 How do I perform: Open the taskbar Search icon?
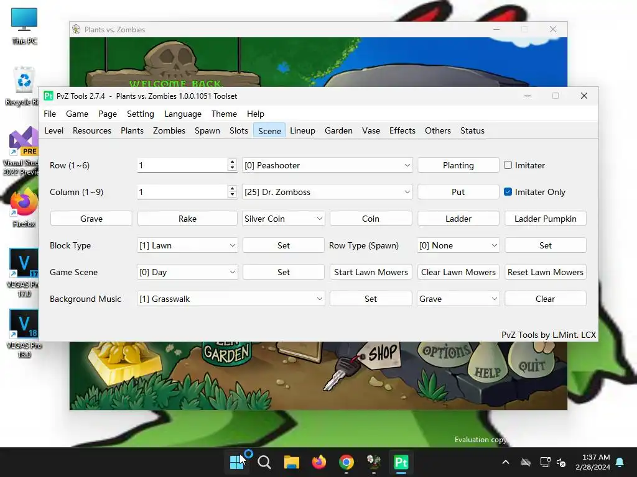[x=264, y=462]
